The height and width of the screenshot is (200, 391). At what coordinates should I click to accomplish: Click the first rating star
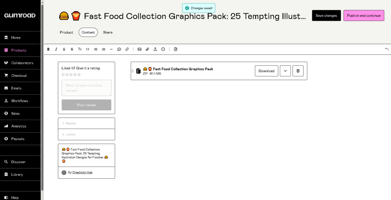63,75
